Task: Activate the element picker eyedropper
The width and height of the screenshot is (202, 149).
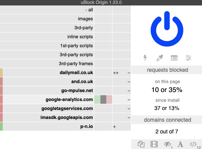Action: (x=160, y=58)
